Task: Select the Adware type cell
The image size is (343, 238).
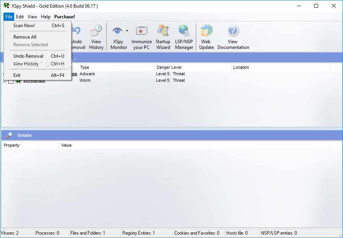Action: point(87,74)
